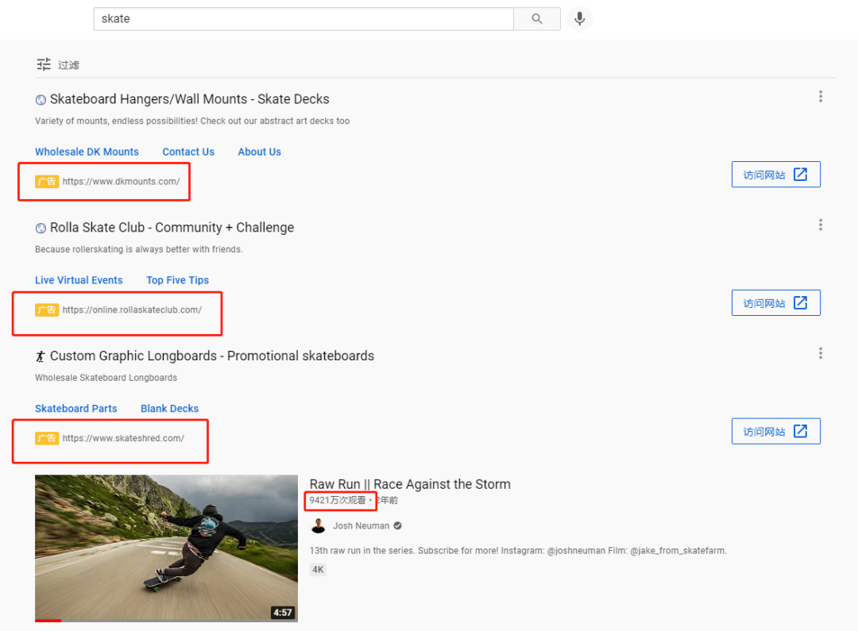Open Skateboard Hangers/Wall Mounts ad title
The height and width of the screenshot is (631, 858).
click(x=190, y=99)
